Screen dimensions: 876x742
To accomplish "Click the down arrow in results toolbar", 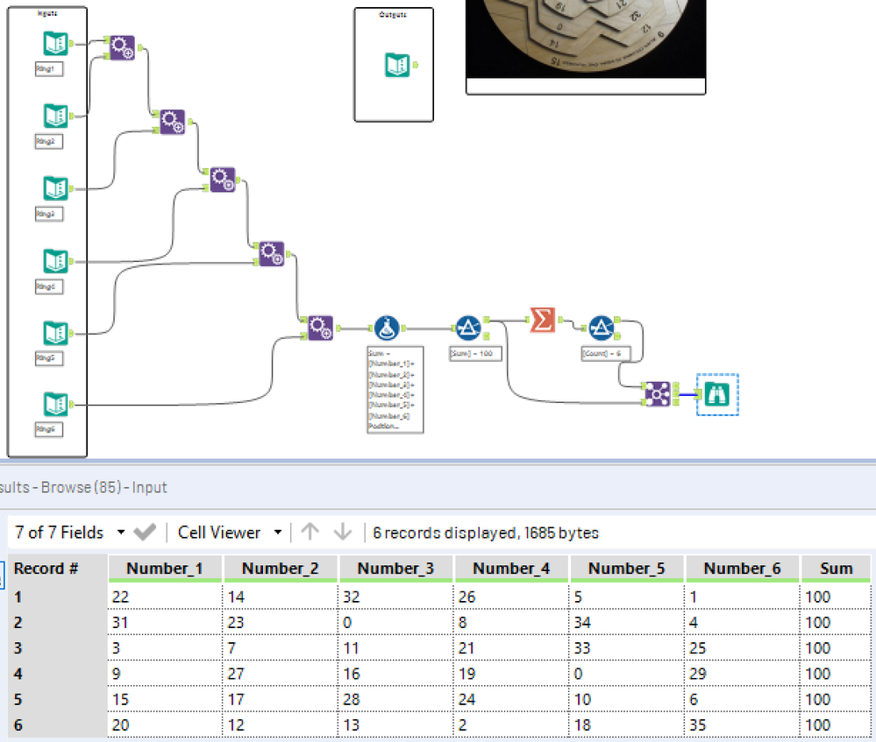I will pyautogui.click(x=343, y=532).
